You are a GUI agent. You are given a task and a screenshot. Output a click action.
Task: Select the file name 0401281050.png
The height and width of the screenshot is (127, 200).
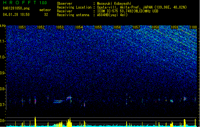point(16,8)
